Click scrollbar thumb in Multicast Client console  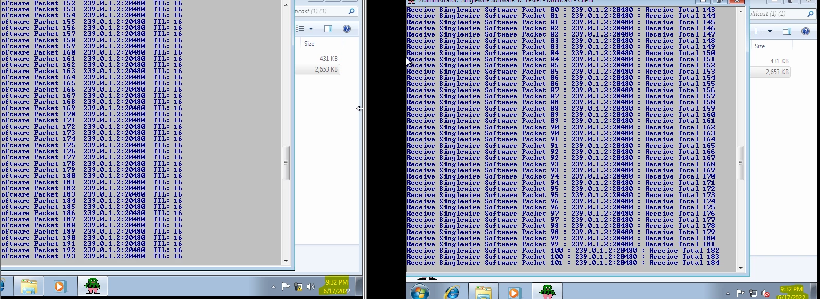point(741,163)
